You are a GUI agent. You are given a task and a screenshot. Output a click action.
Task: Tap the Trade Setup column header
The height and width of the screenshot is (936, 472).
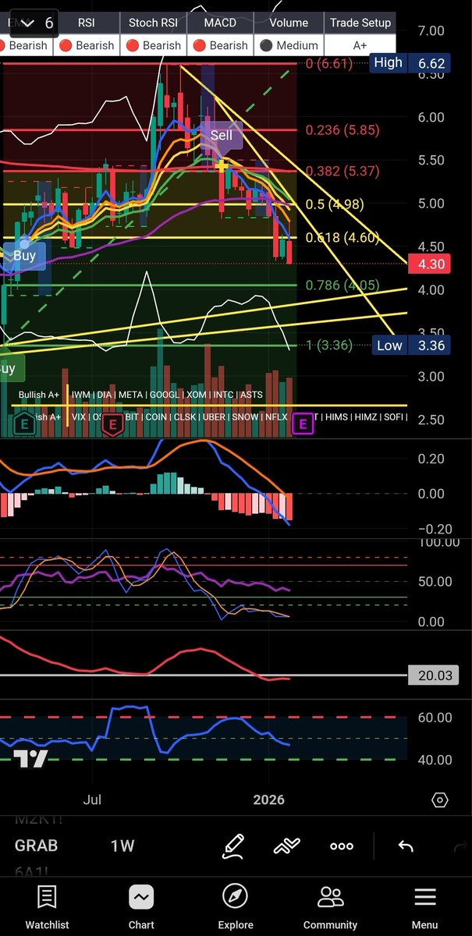pyautogui.click(x=360, y=23)
